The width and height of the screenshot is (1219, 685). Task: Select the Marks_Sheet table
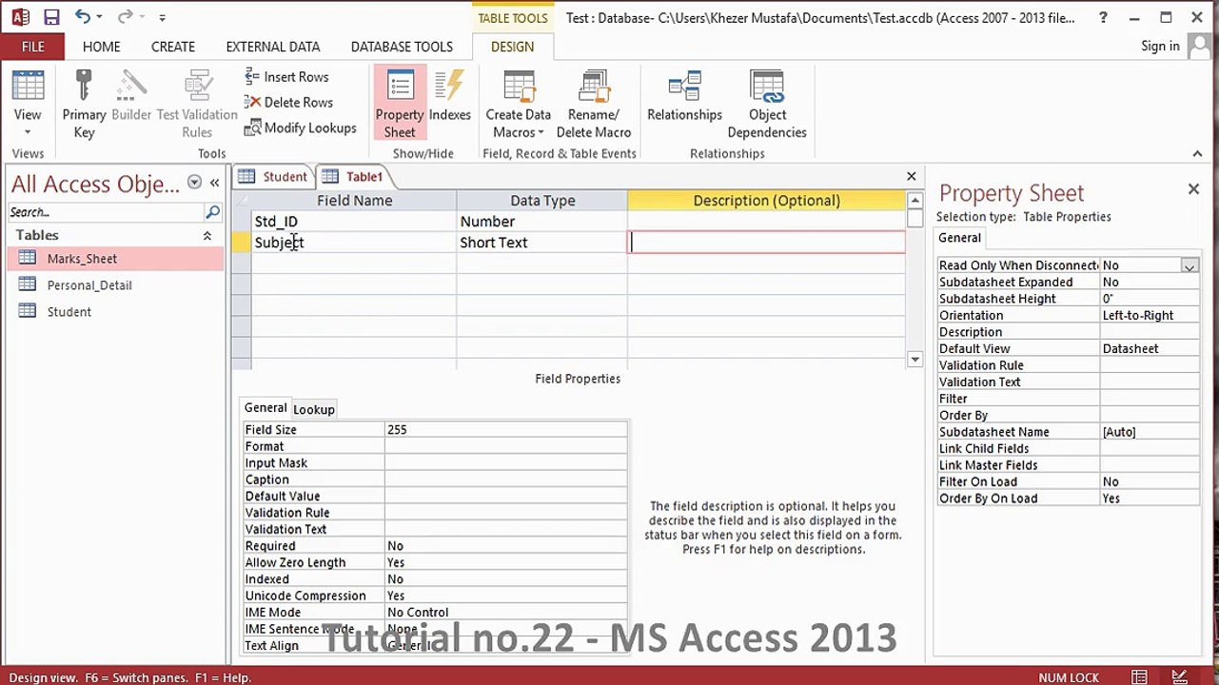tap(114, 259)
